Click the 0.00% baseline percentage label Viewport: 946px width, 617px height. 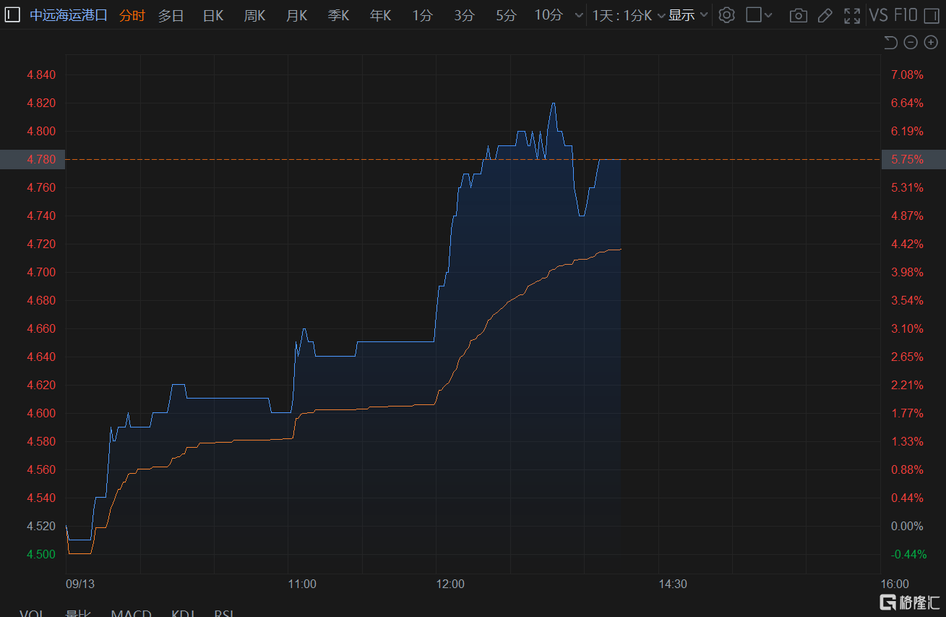(908, 526)
